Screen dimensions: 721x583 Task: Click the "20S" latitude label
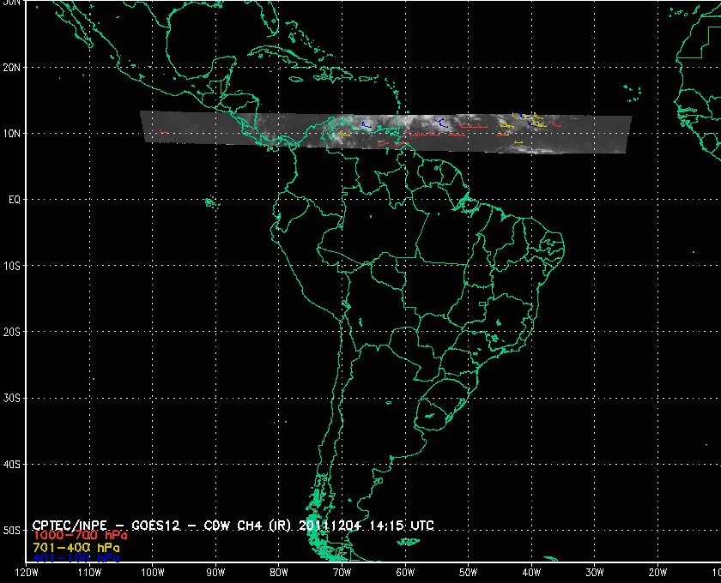(x=11, y=332)
